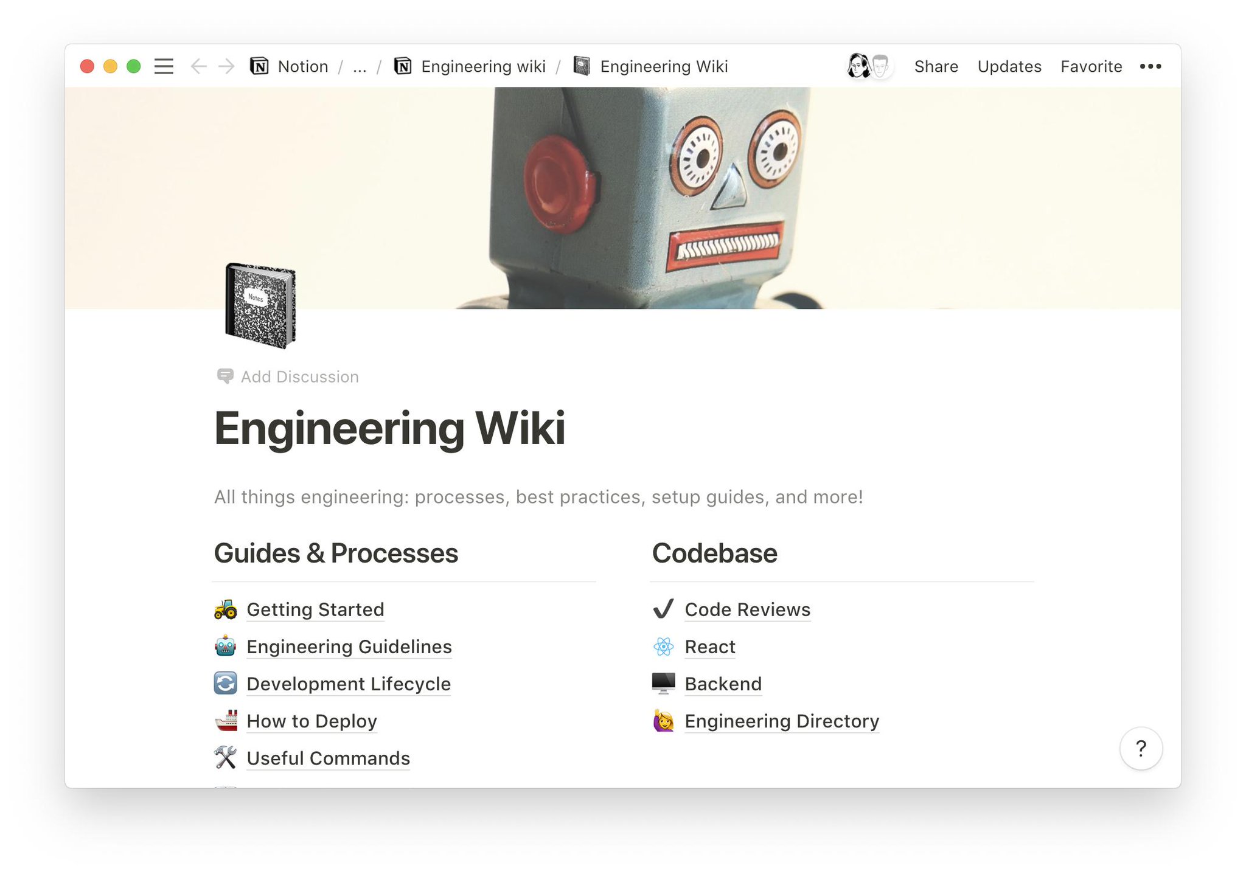Open the Notion breadcrumb link
This screenshot has height=874, width=1246.
[303, 66]
